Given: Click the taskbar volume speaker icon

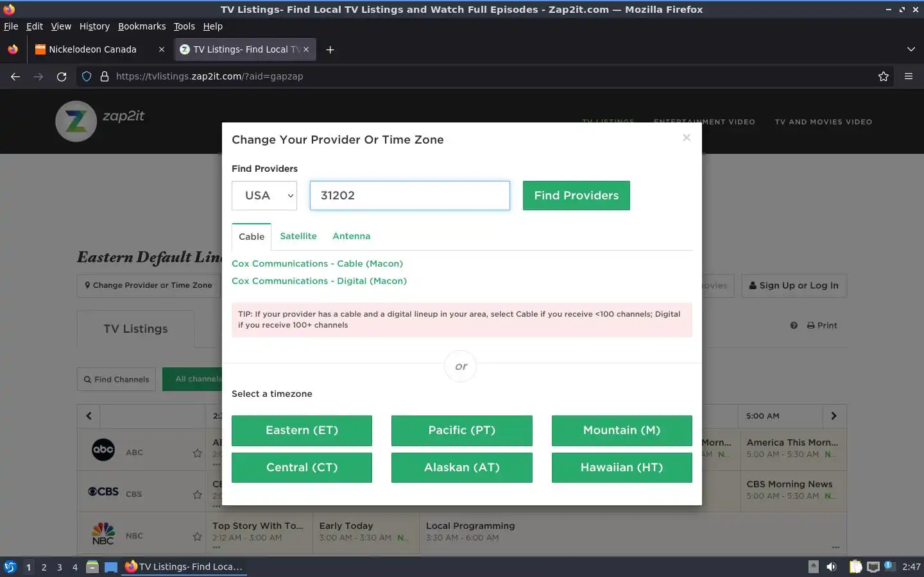Looking at the screenshot, I should coord(832,567).
